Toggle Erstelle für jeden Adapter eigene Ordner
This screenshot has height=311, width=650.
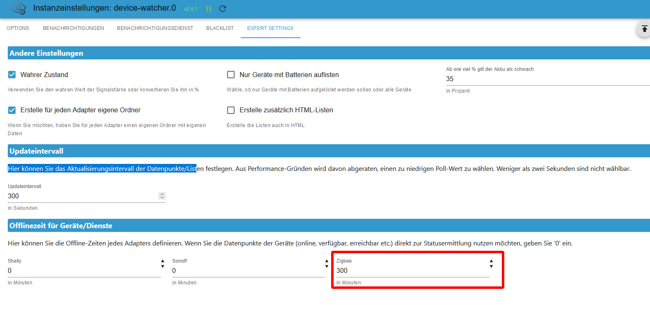12,110
